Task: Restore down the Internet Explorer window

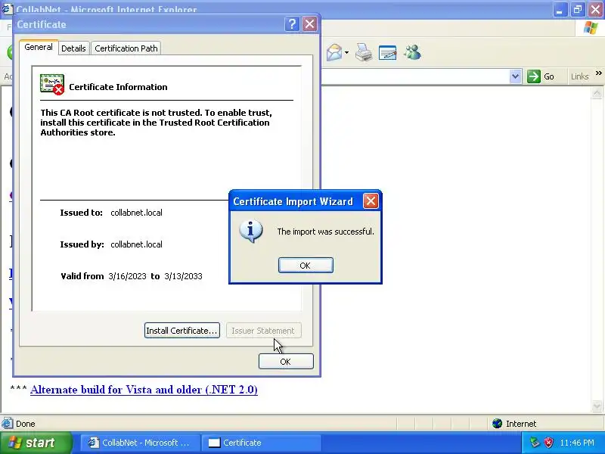Action: click(577, 9)
